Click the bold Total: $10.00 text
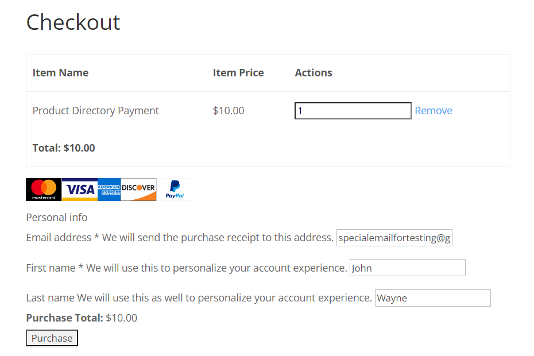 64,148
